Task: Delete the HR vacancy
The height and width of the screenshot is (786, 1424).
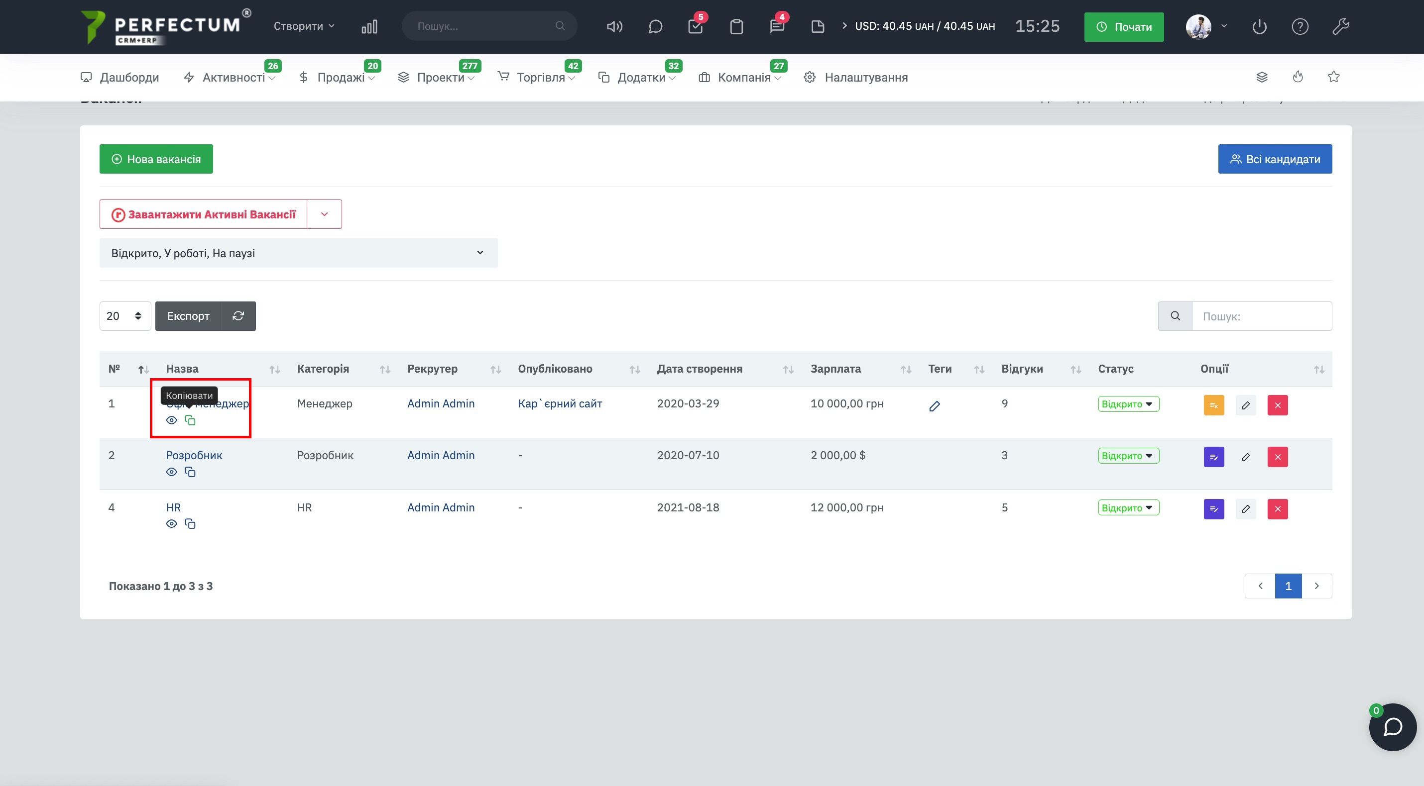Action: coord(1278,509)
